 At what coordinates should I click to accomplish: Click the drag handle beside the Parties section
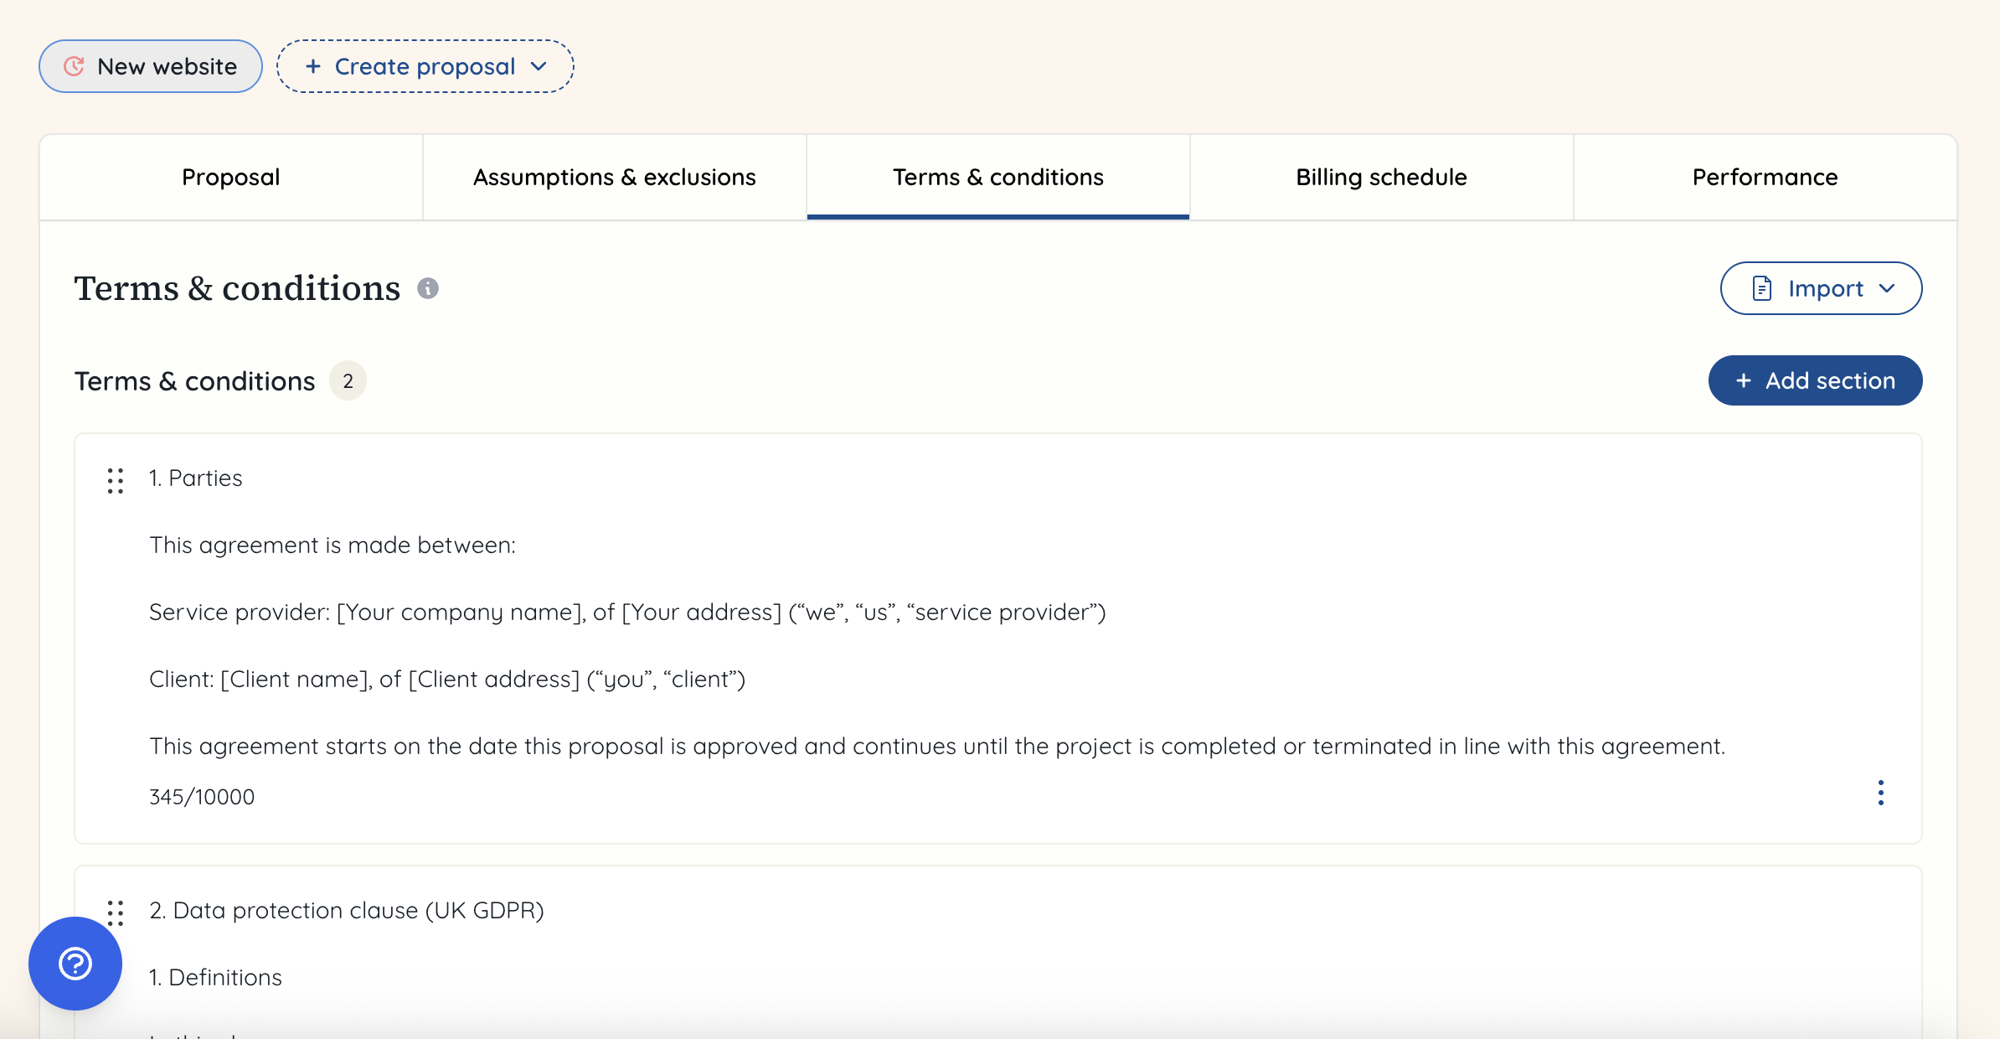point(116,481)
